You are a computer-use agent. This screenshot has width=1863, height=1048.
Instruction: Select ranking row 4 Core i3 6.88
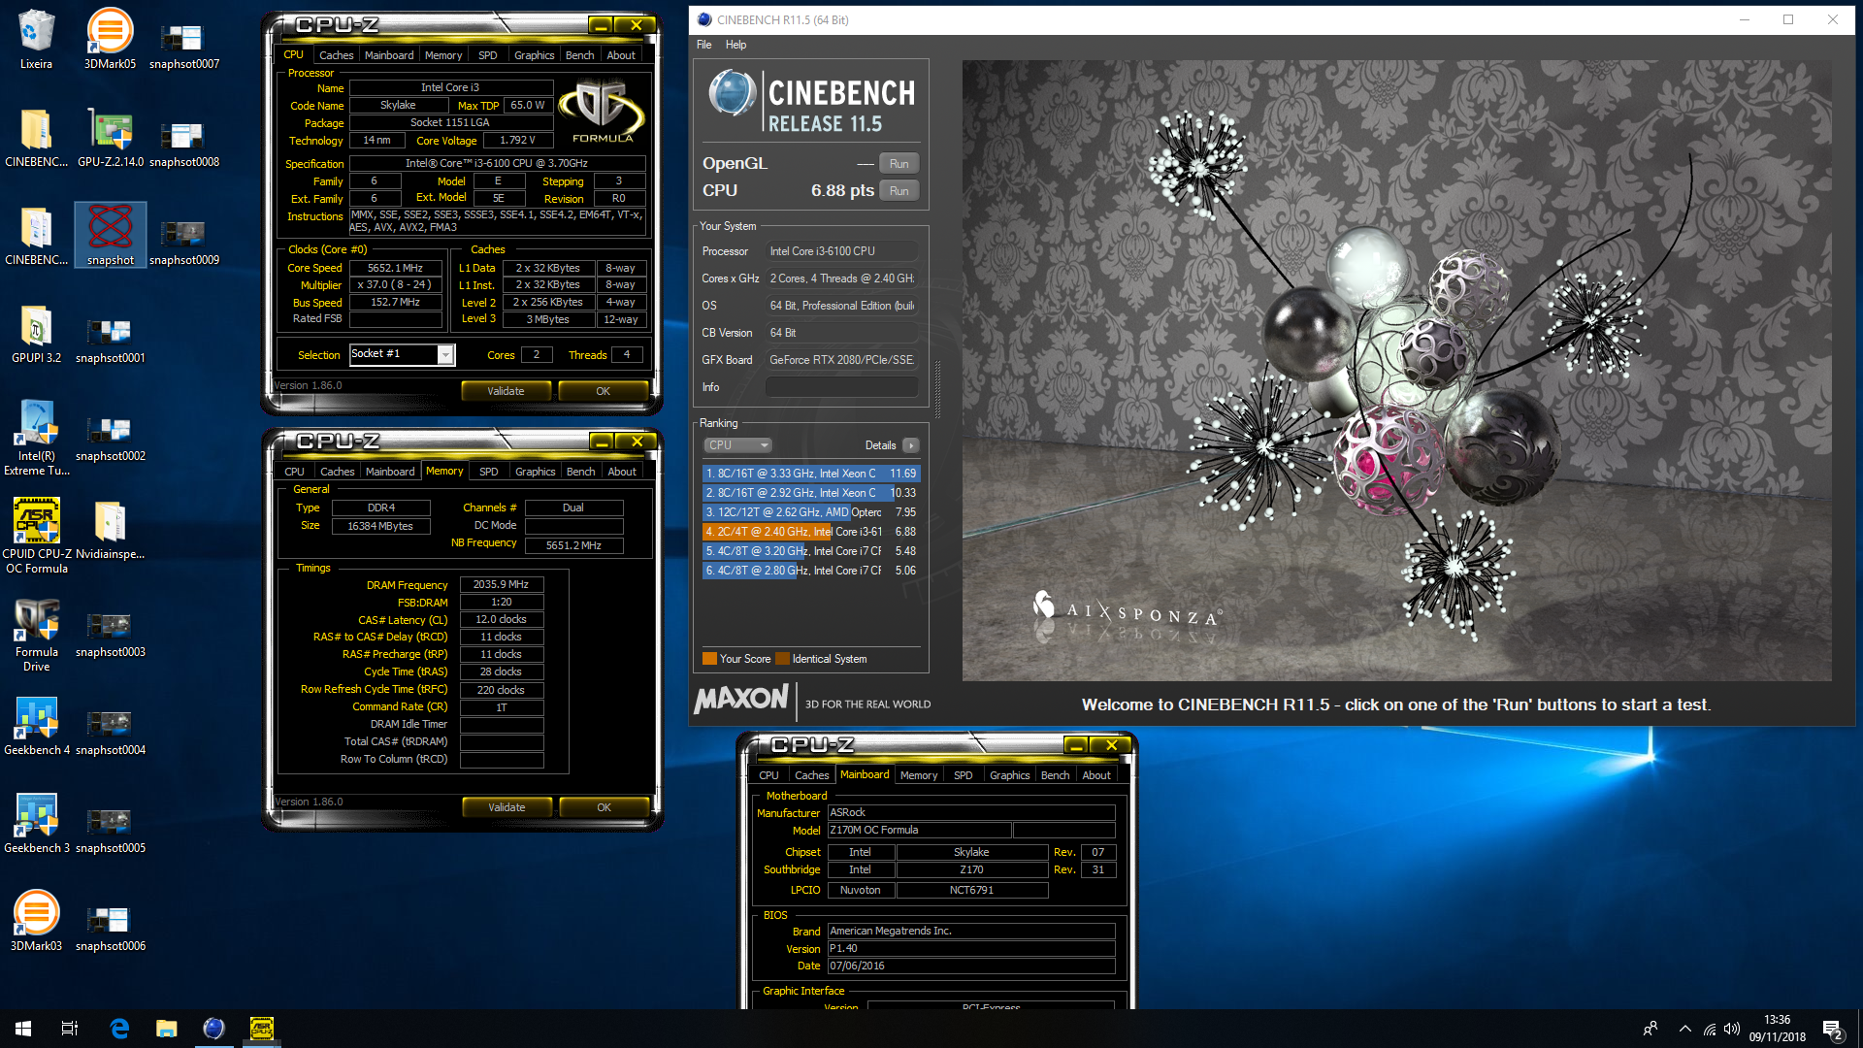(x=810, y=532)
